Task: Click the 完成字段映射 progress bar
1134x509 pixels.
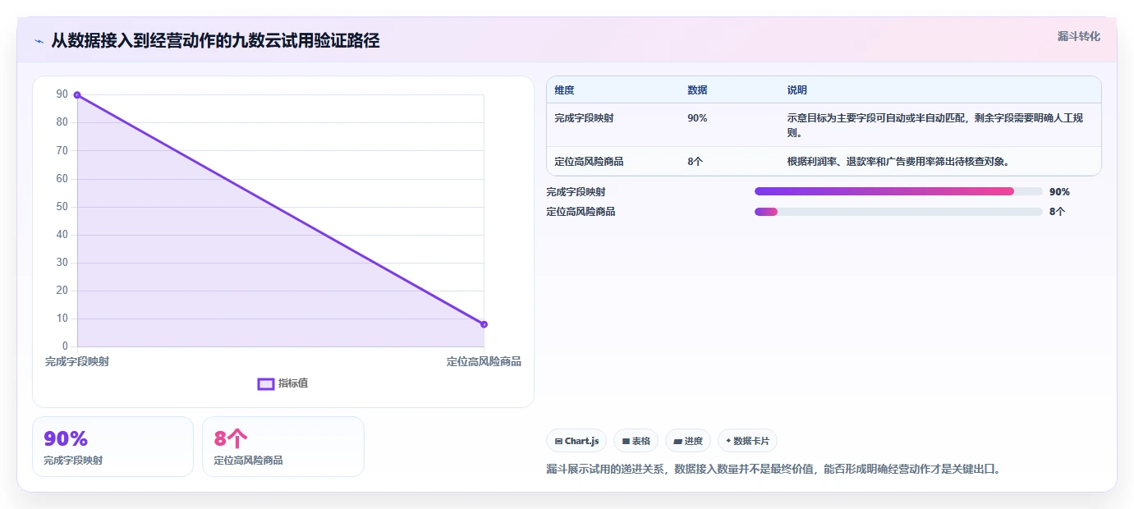Action: (x=898, y=192)
